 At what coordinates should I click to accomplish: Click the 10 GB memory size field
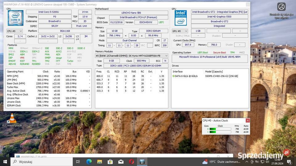pyautogui.click(x=115, y=31)
